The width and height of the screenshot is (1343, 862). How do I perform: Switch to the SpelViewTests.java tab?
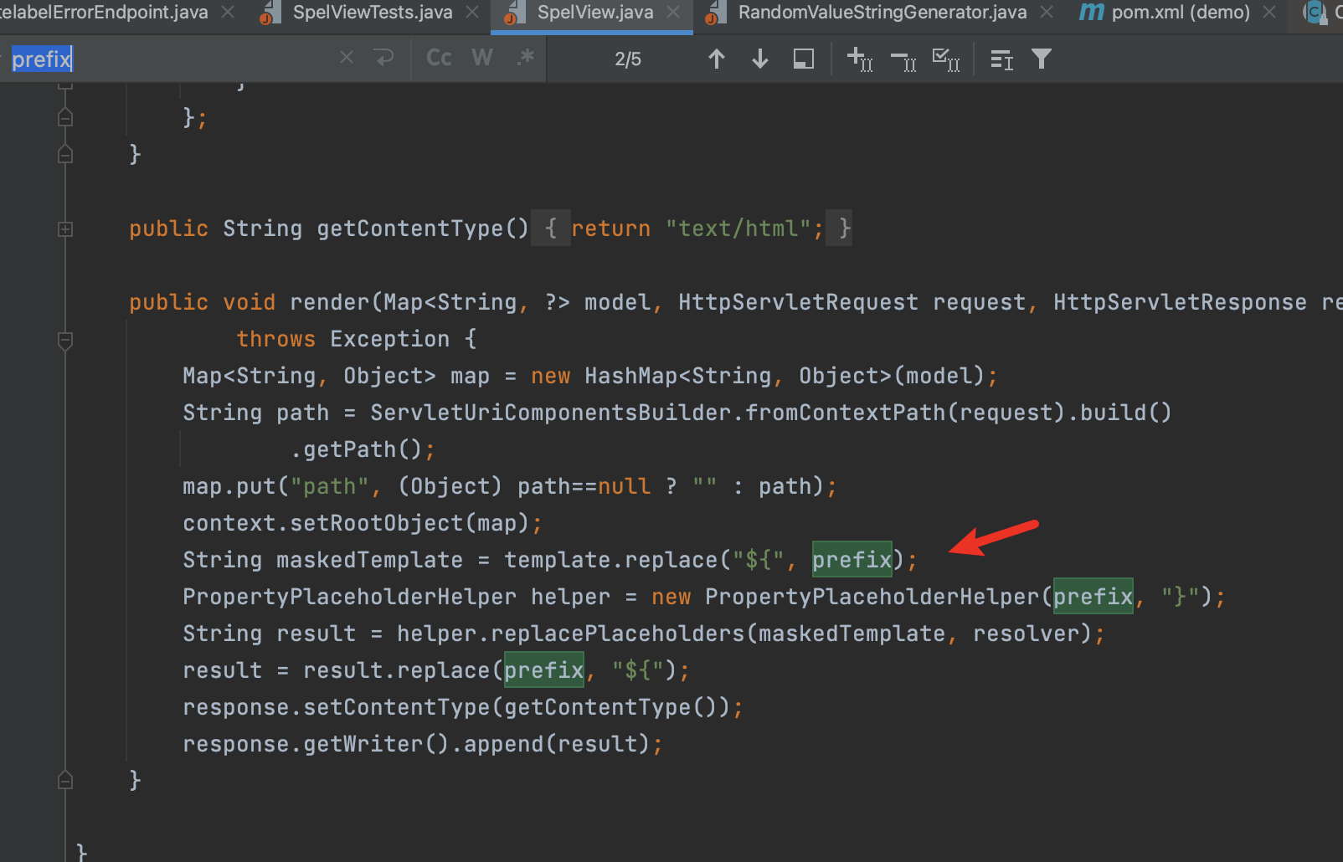tap(373, 13)
